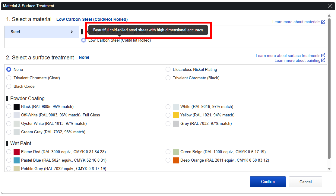Open external link icon beside materials link
The width and height of the screenshot is (336, 196).
click(x=323, y=22)
